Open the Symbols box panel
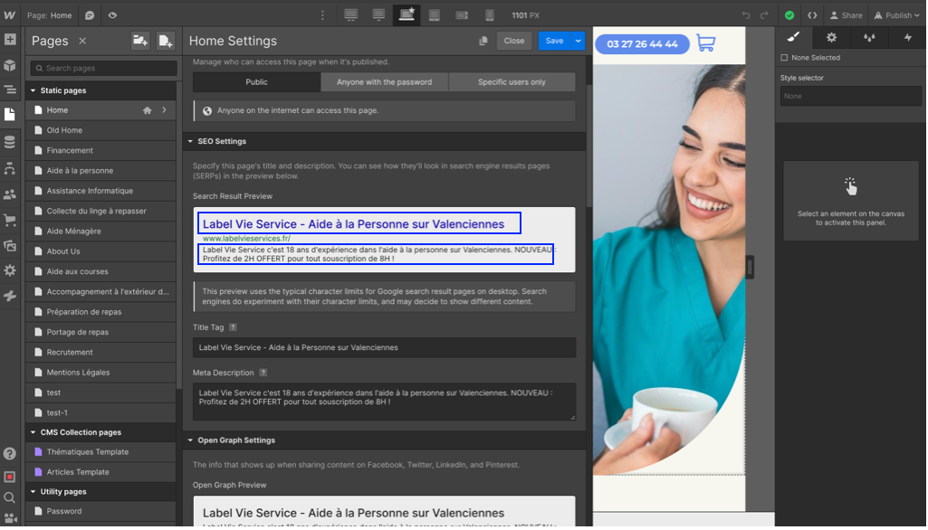928x530 pixels. [x=9, y=65]
